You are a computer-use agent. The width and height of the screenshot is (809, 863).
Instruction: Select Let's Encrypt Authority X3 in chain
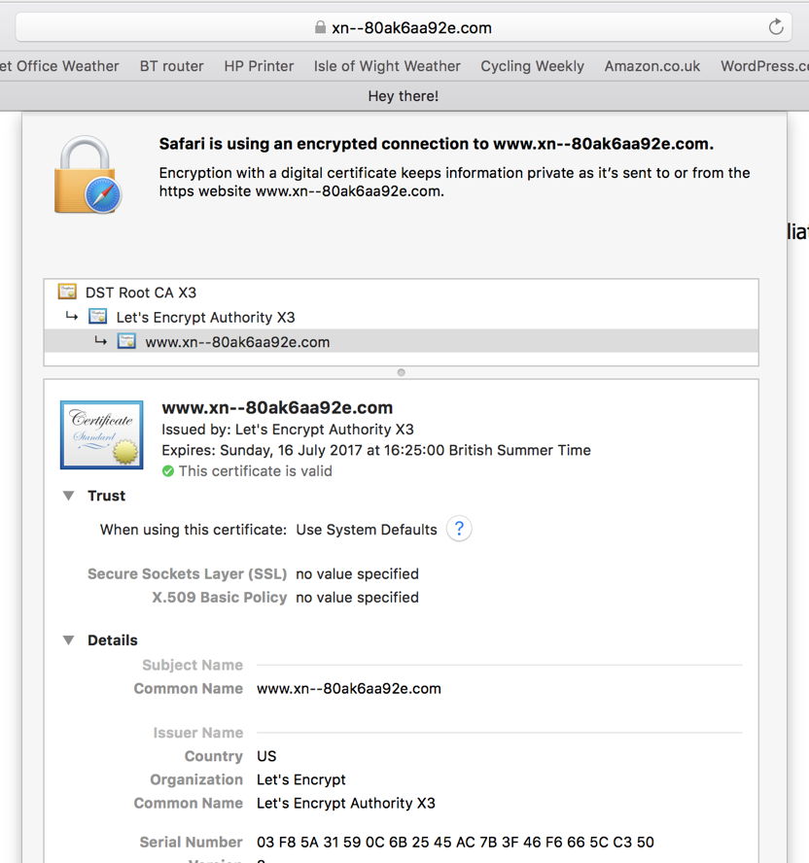(x=205, y=317)
